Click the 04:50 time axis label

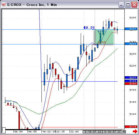18,132
